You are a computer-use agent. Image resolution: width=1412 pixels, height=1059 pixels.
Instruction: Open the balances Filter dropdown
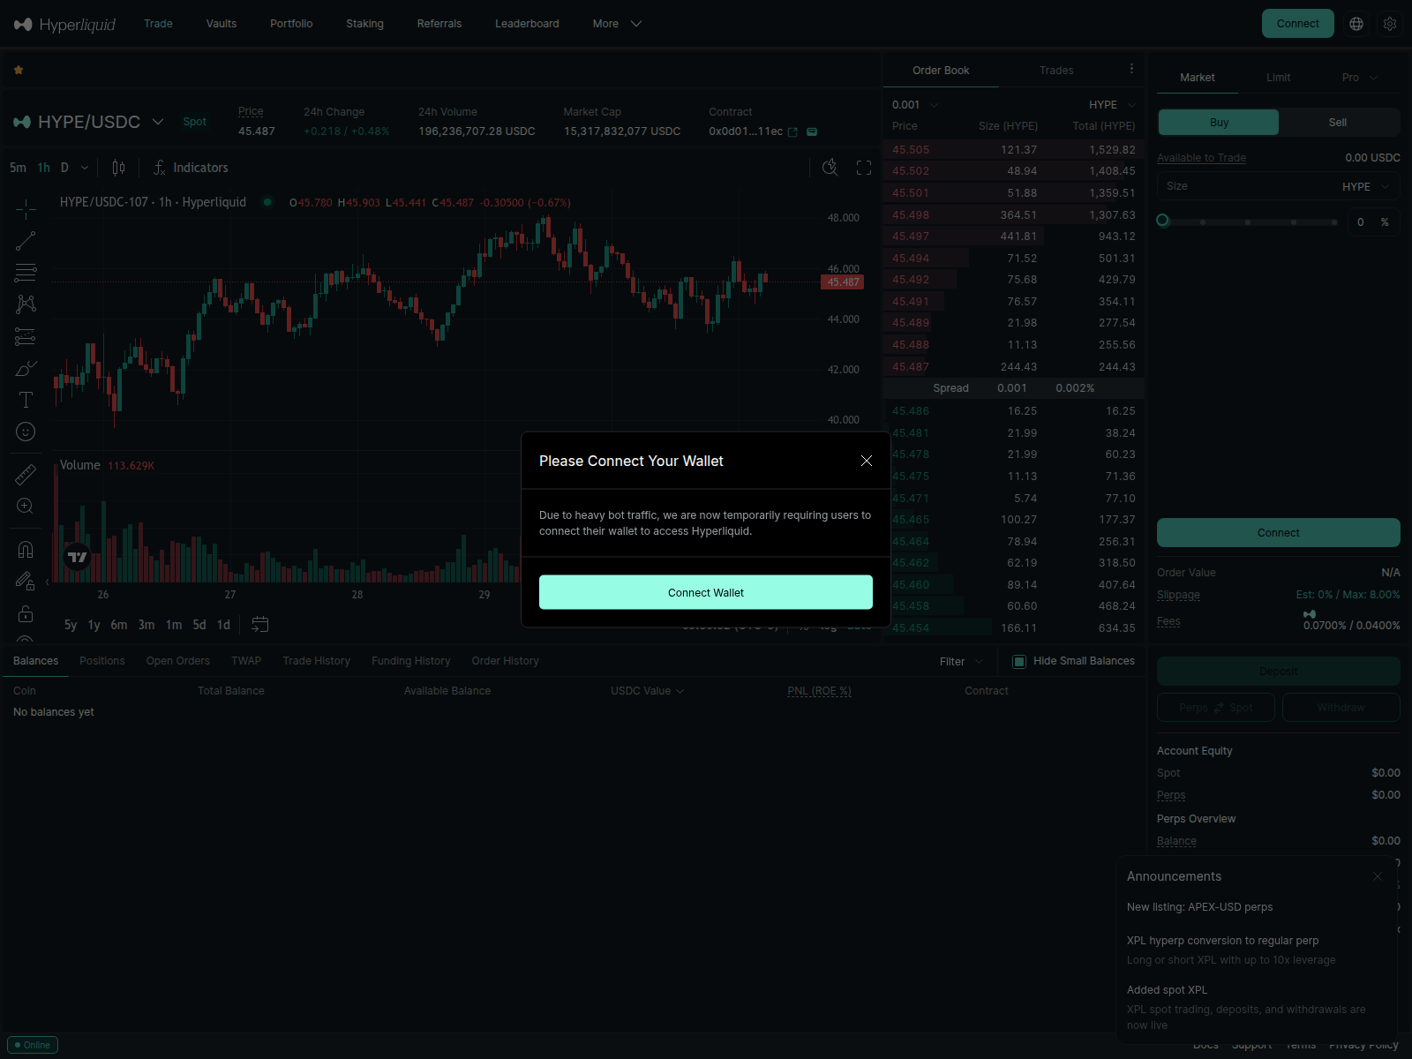pyautogui.click(x=962, y=662)
